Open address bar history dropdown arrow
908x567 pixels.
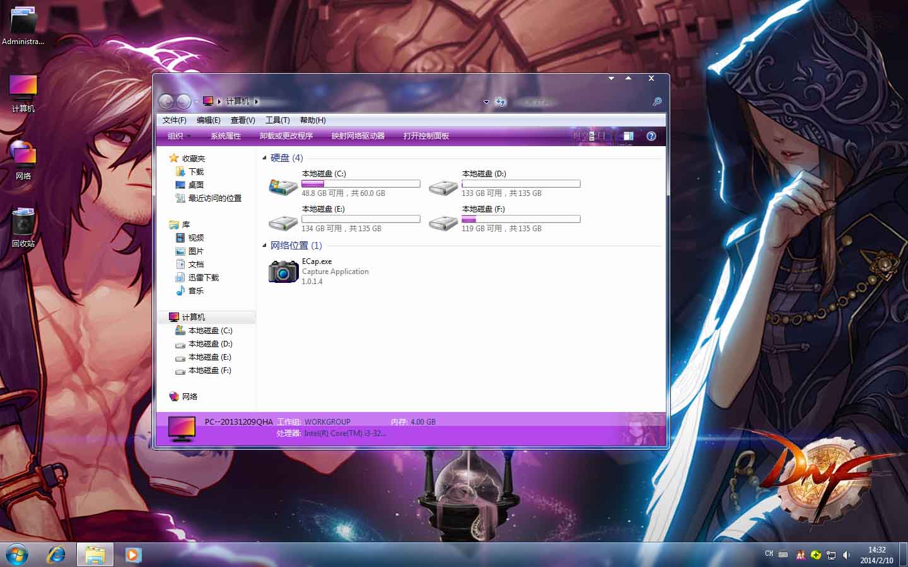(486, 101)
